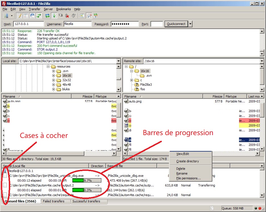Cancel the current operation toolbar icon
Image resolution: width=266 pixels, height=212 pixels.
tap(60, 16)
